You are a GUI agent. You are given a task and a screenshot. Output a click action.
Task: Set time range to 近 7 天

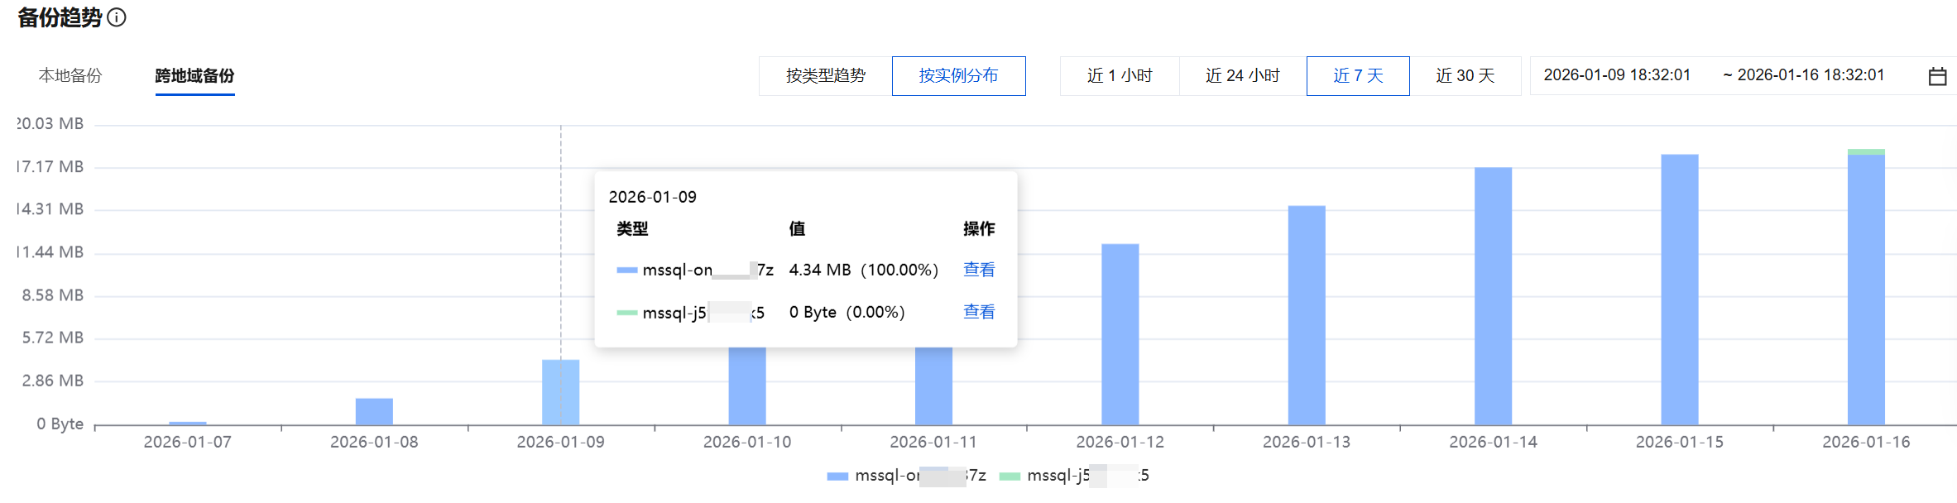pos(1358,76)
